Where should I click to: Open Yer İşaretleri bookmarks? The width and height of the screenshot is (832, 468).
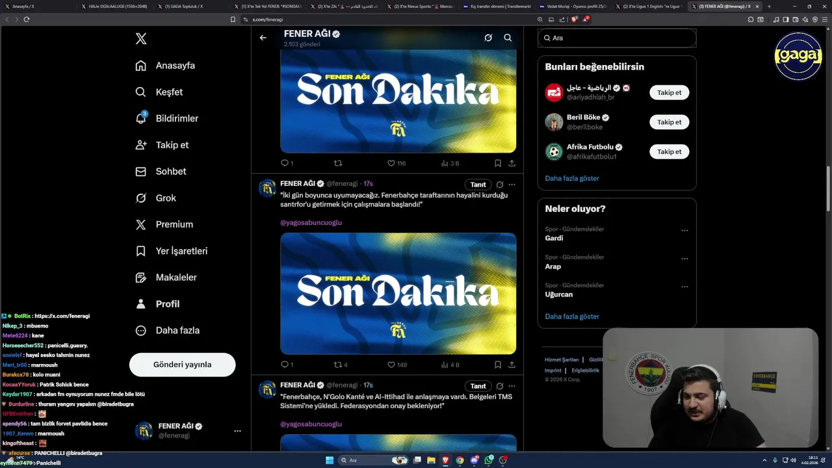(171, 251)
